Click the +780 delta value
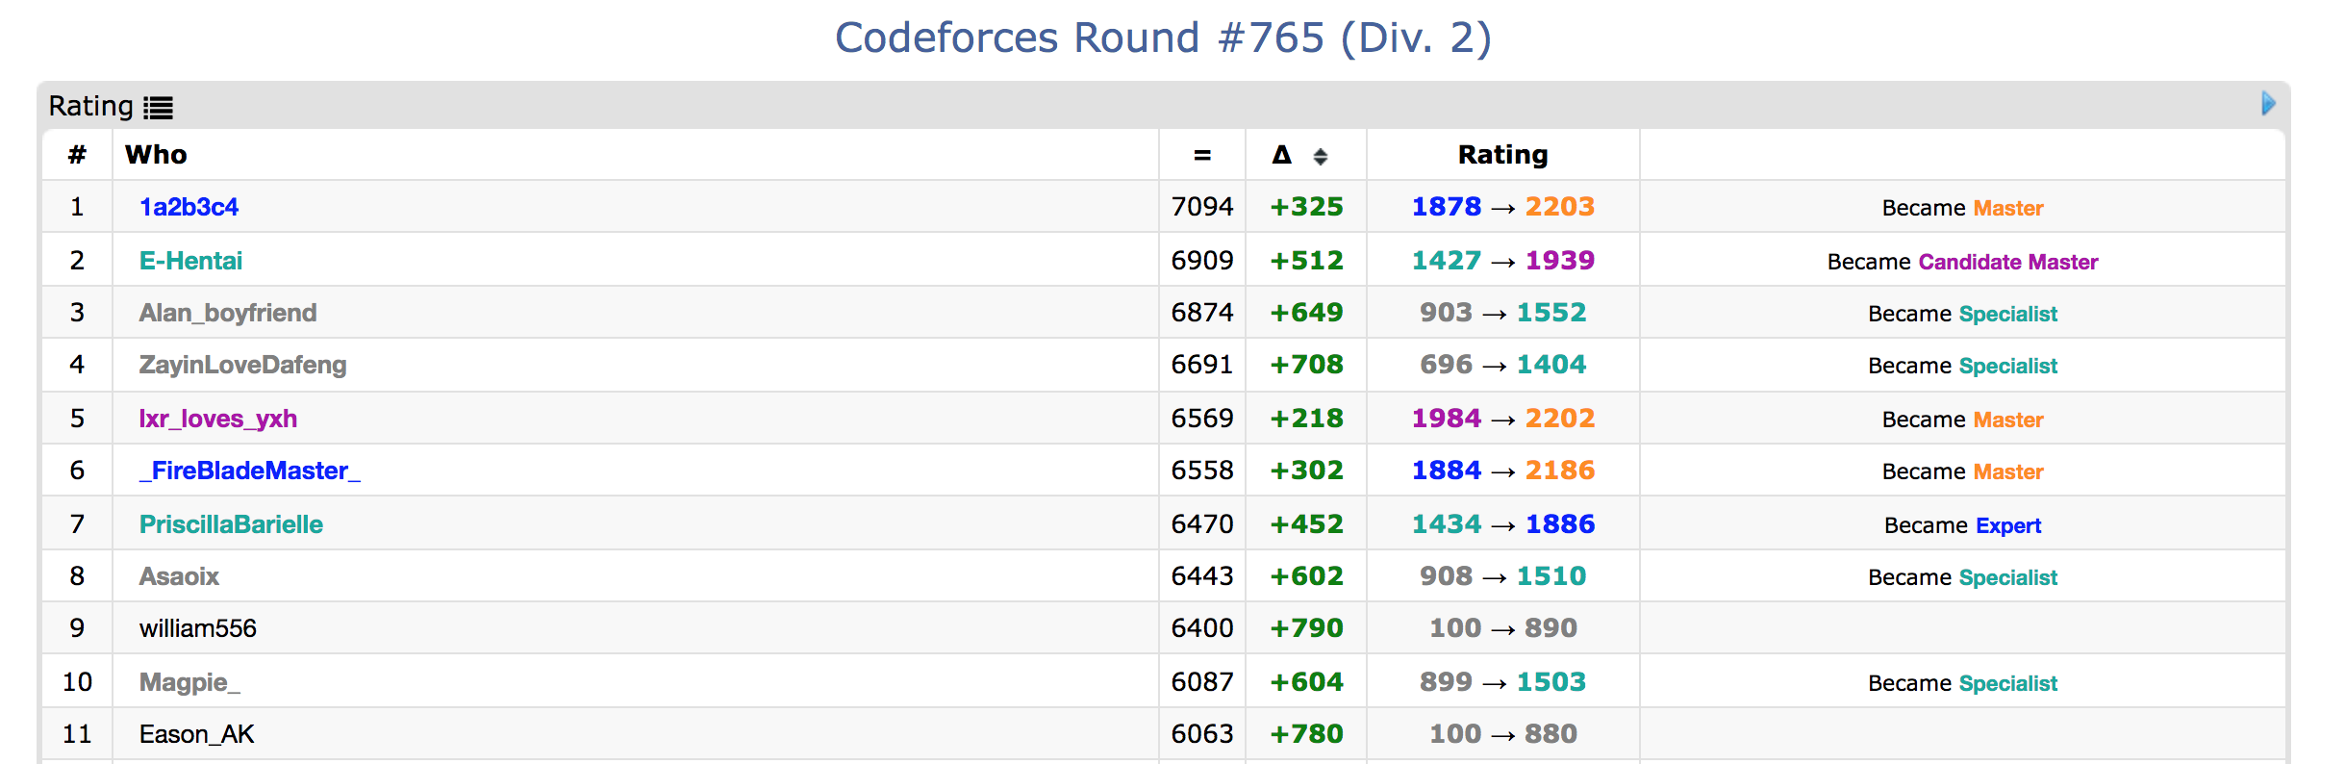2345x764 pixels. point(1306,734)
